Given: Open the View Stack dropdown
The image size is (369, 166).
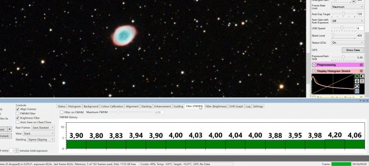Looking at the screenshot, I should click(39, 134).
